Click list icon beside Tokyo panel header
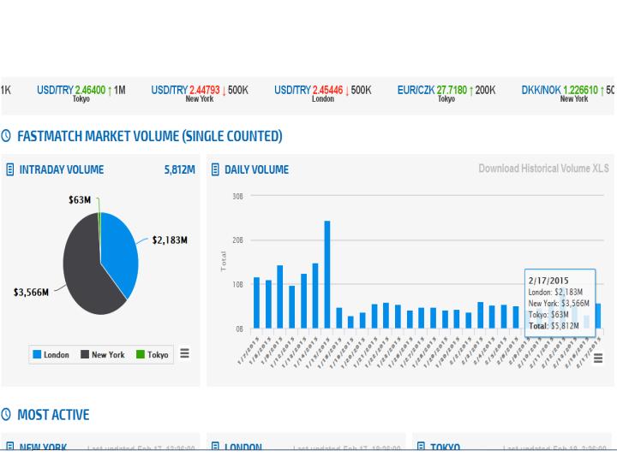The image size is (617, 462). pyautogui.click(x=422, y=446)
